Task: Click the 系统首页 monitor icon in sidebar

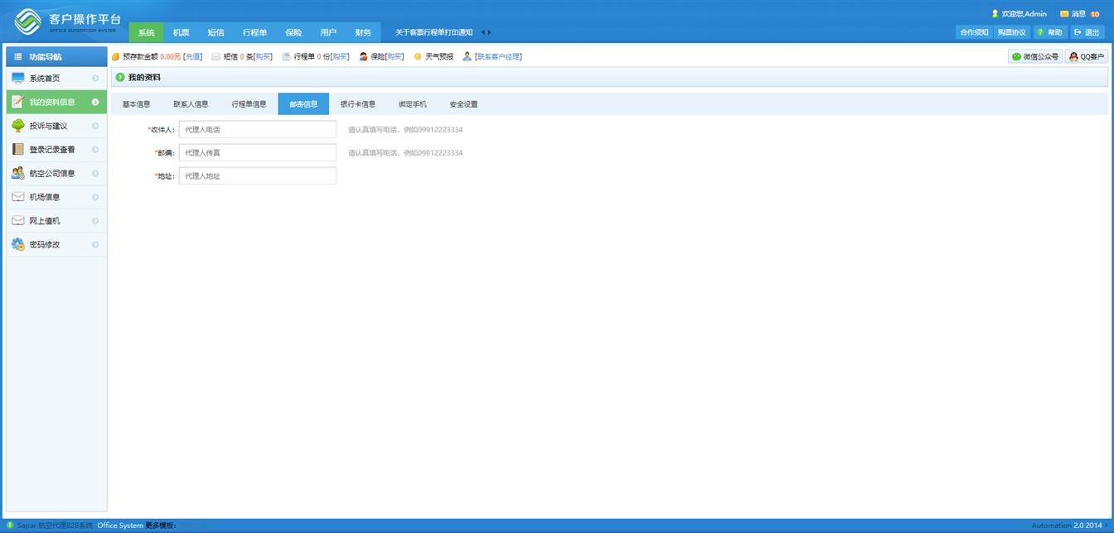Action: pos(18,79)
